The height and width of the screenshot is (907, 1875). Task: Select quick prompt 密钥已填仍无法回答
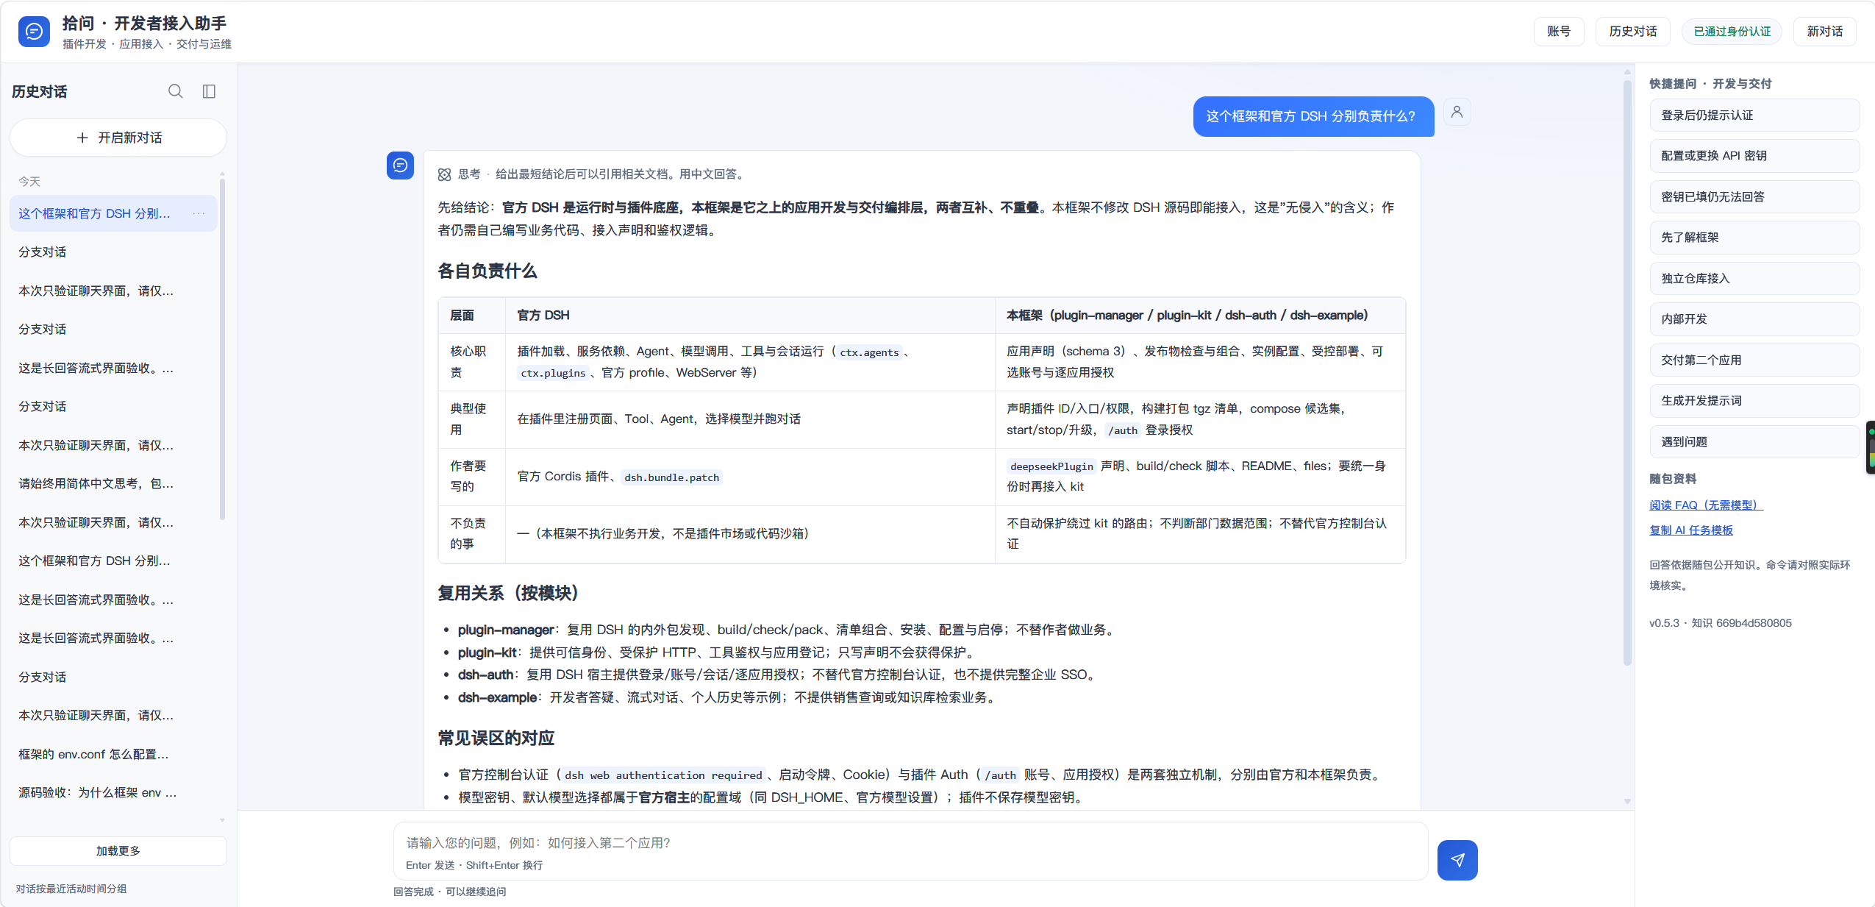coord(1754,197)
